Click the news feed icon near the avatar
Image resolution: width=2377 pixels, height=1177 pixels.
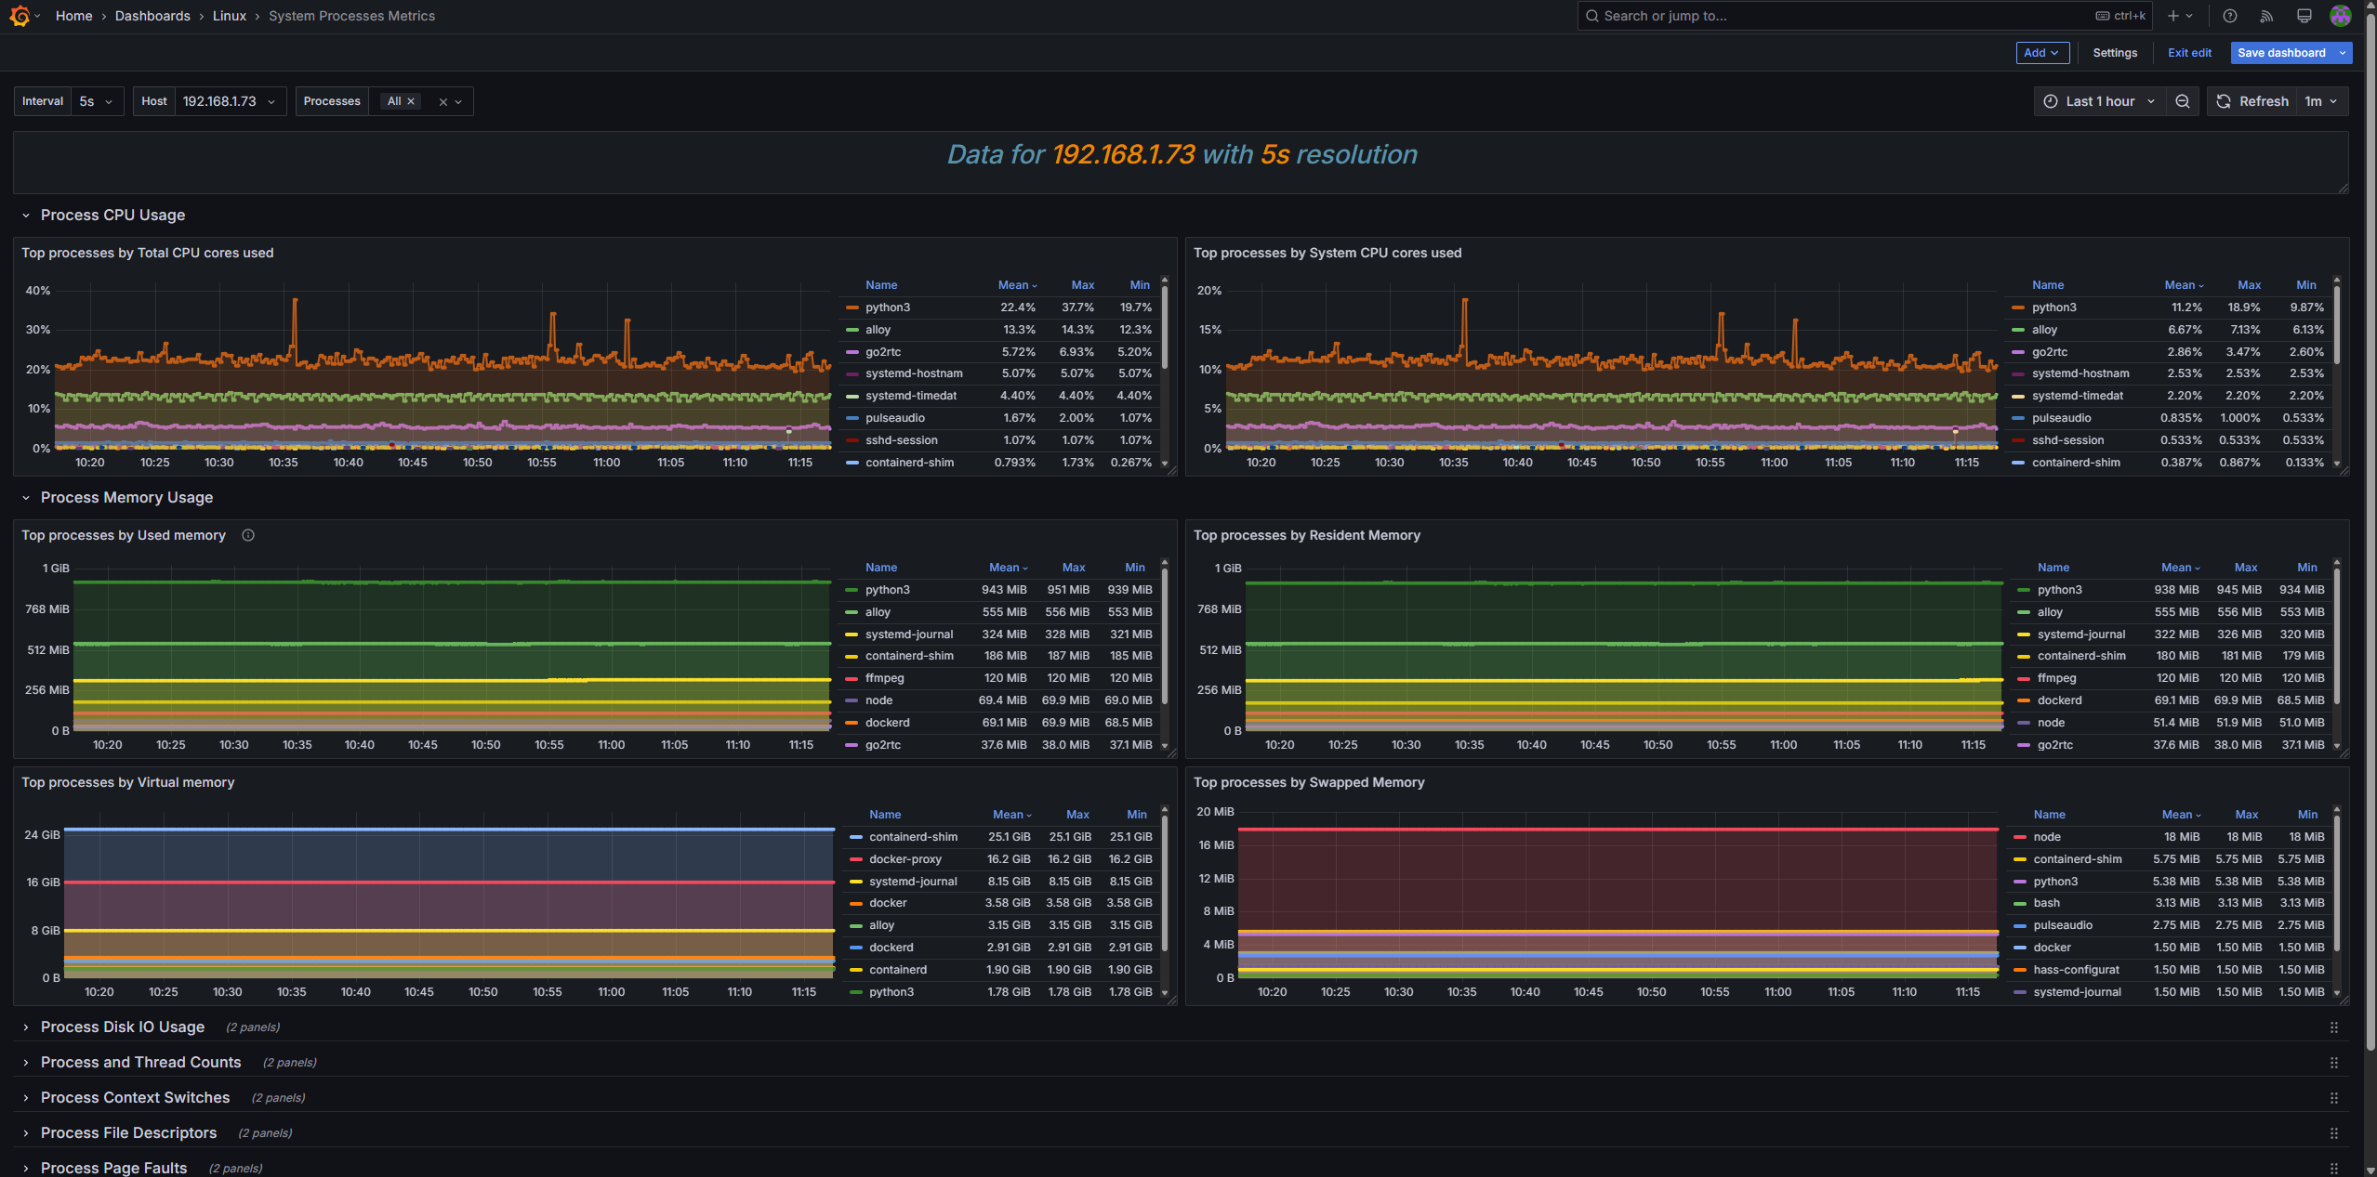point(2266,15)
